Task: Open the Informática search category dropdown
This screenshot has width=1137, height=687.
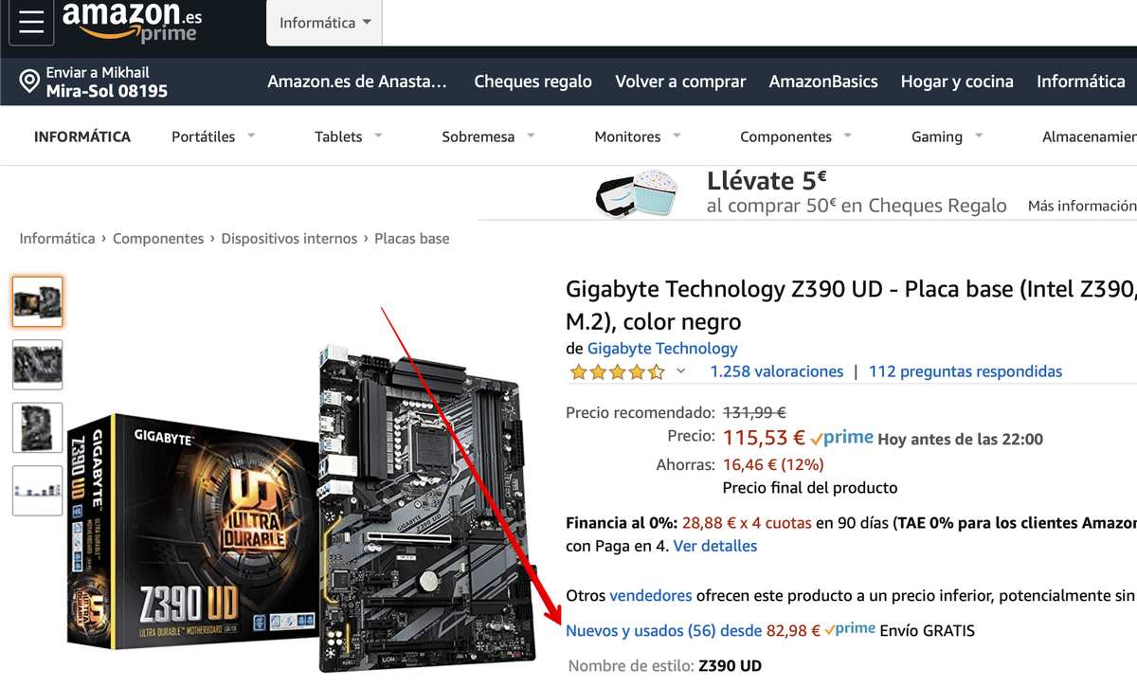Action: tap(324, 23)
